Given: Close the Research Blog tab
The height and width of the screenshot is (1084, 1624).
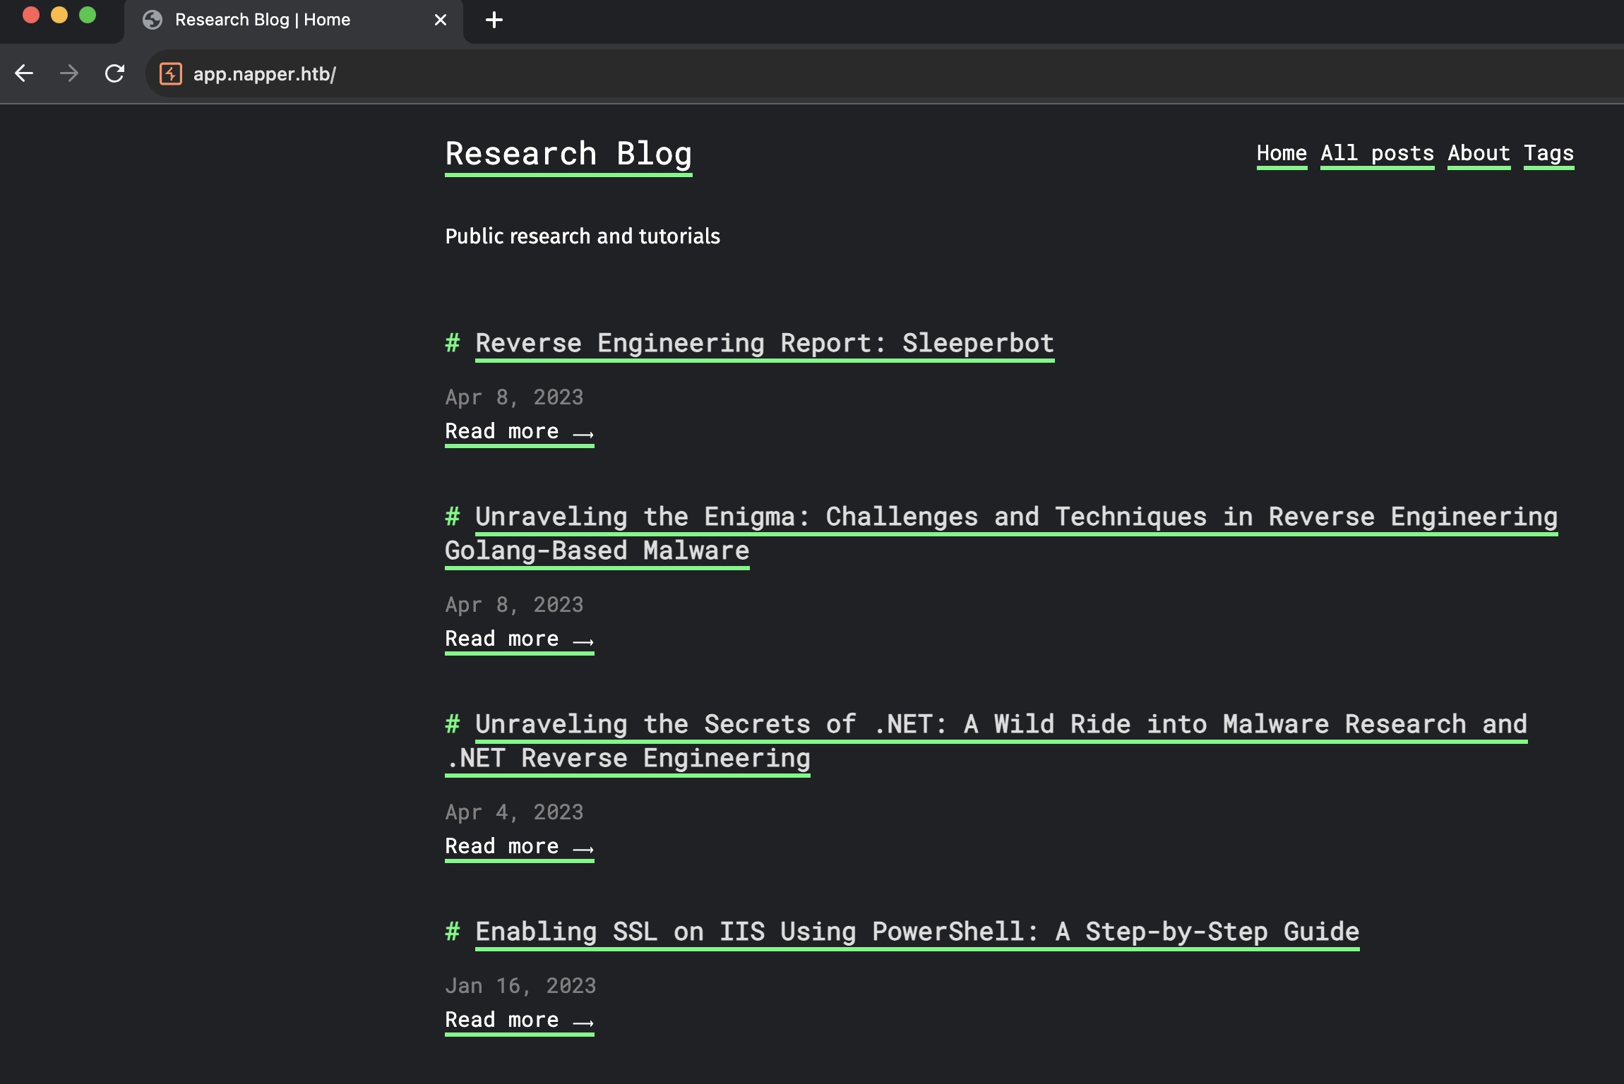Looking at the screenshot, I should (x=441, y=20).
